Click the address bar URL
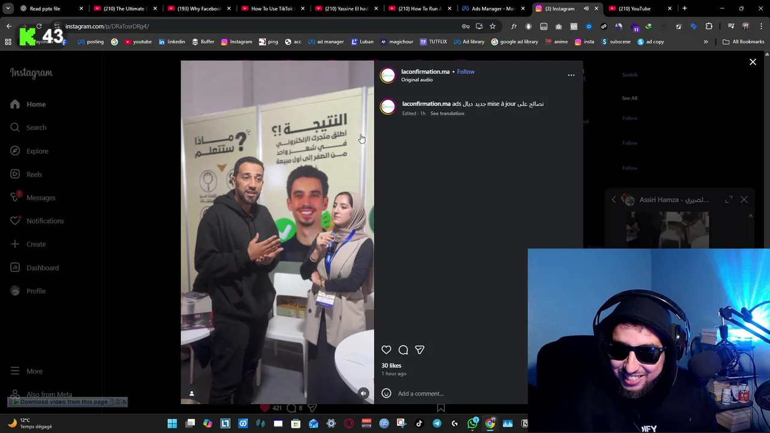Viewport: 770px width, 433px height. [x=107, y=26]
